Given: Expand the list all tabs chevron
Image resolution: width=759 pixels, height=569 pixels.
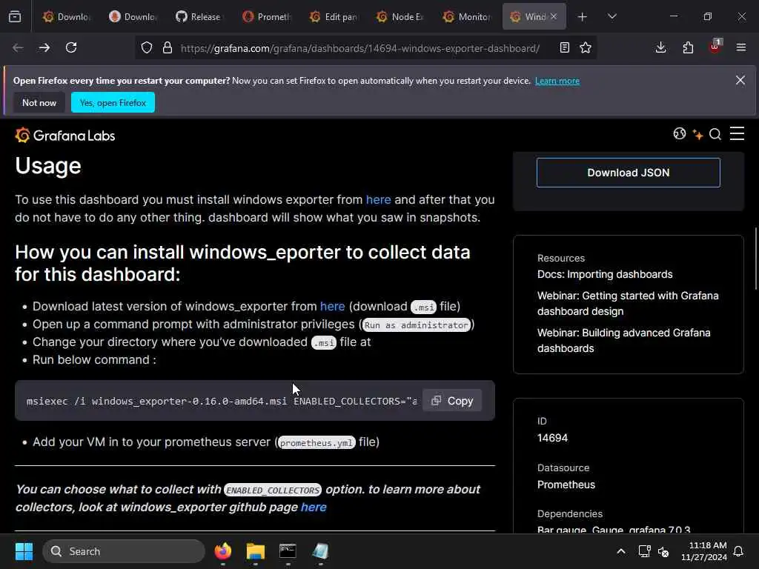Looking at the screenshot, I should (611, 17).
